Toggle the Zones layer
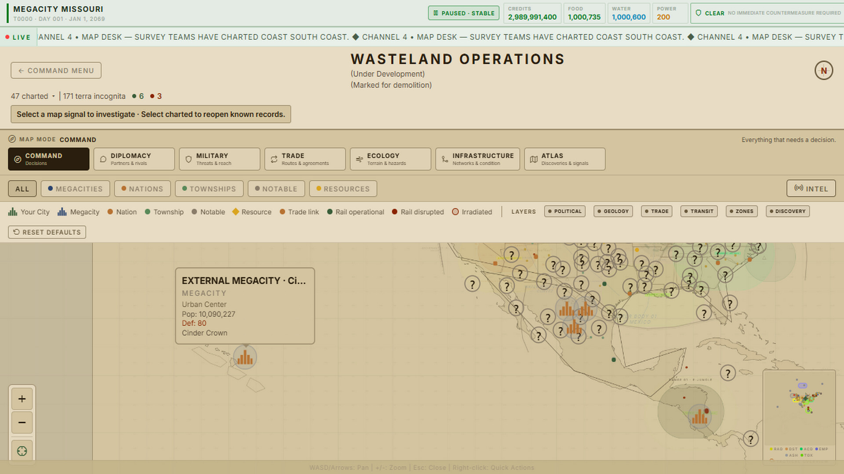The image size is (844, 474). coord(742,212)
